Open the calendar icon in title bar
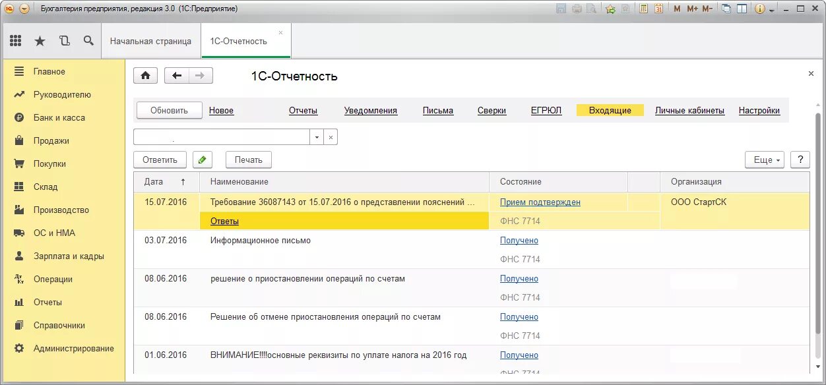The width and height of the screenshot is (826, 385). (657, 9)
